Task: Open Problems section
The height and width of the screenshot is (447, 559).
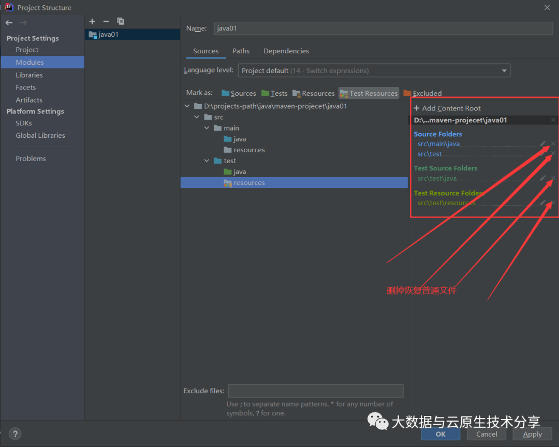Action: tap(31, 158)
